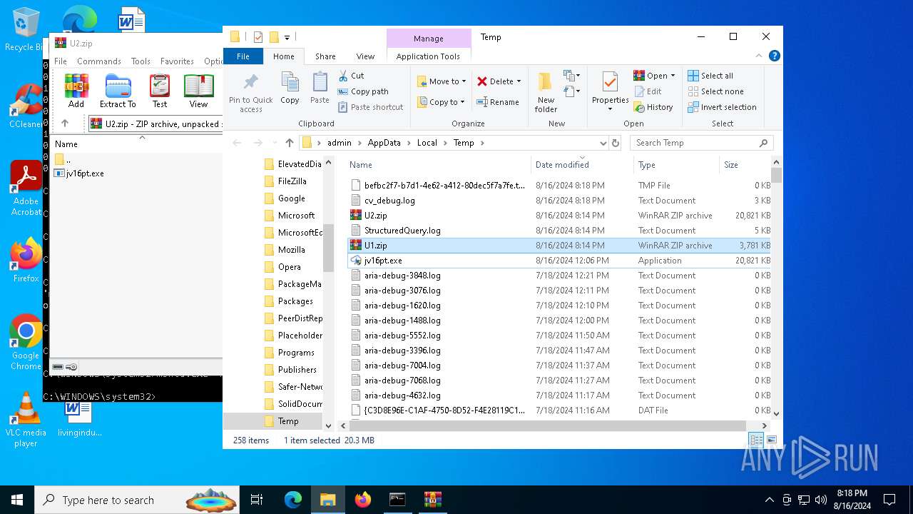Expand the Copy to dropdown

coord(462,102)
